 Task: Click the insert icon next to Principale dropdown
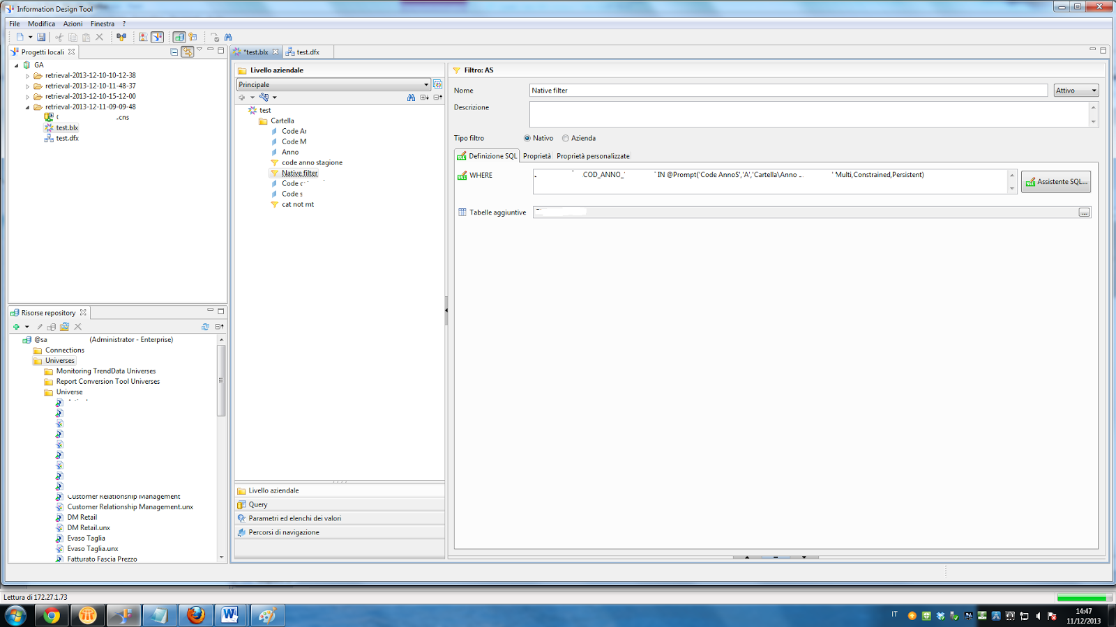[437, 84]
